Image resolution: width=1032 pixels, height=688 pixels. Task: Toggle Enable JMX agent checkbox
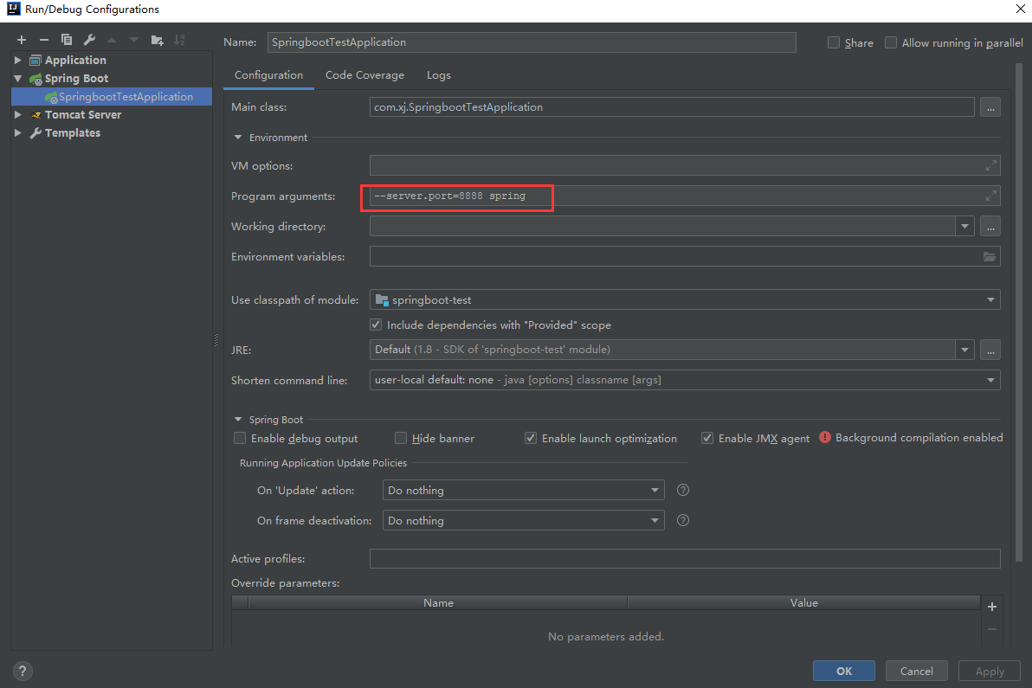pos(706,438)
